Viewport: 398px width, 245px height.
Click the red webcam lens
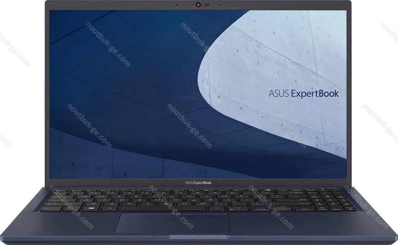tap(199, 5)
